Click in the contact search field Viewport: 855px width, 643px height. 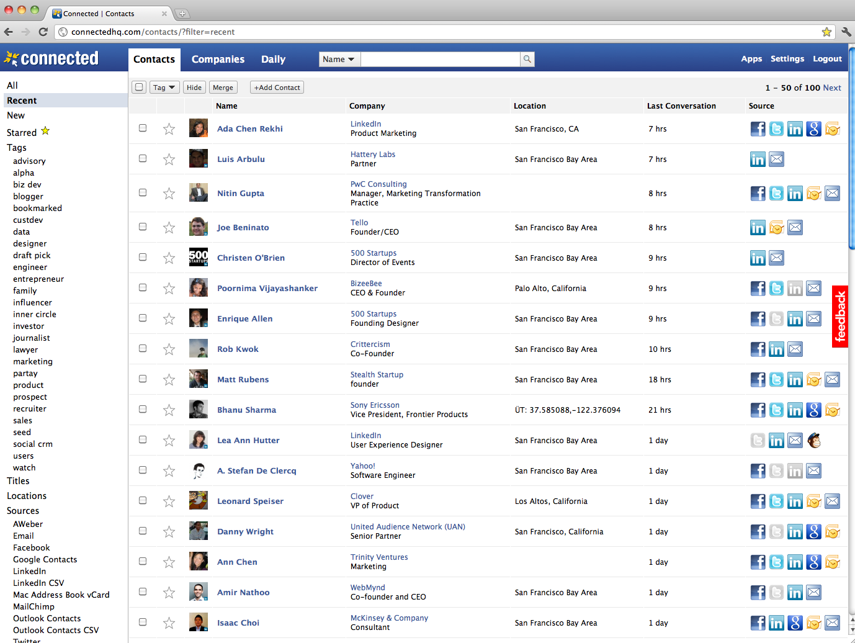440,59
